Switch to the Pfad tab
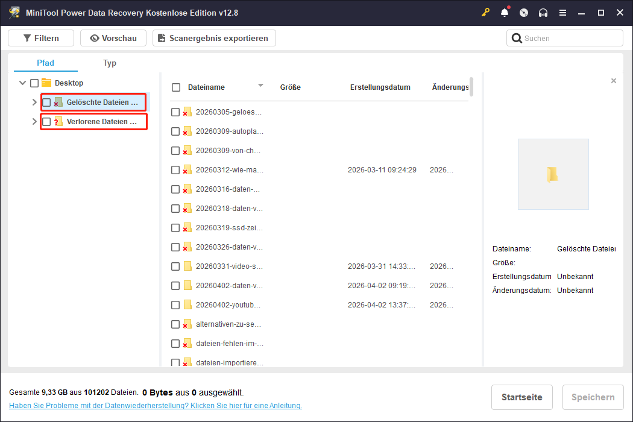Image resolution: width=633 pixels, height=422 pixels. click(x=46, y=63)
